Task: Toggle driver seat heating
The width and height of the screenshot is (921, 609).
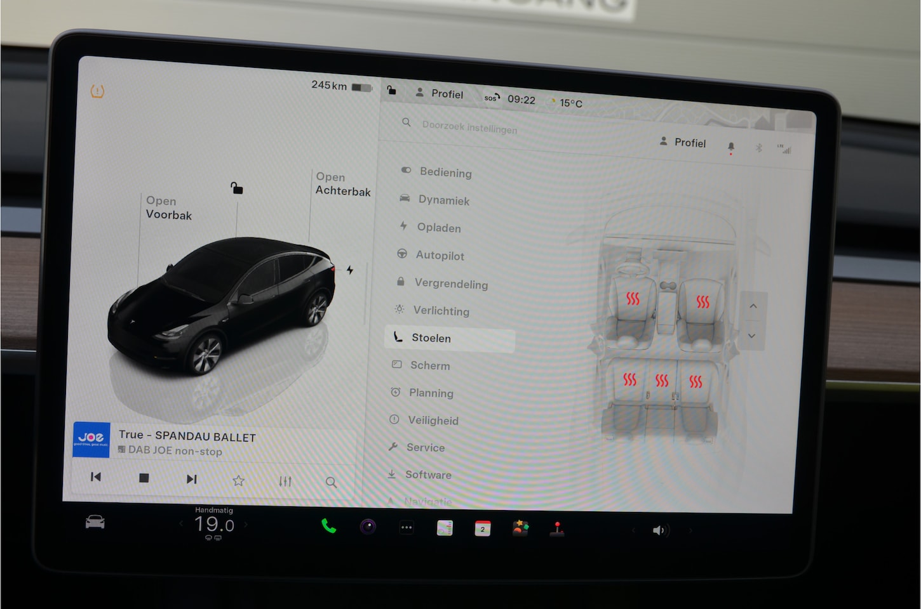Action: pyautogui.click(x=633, y=299)
